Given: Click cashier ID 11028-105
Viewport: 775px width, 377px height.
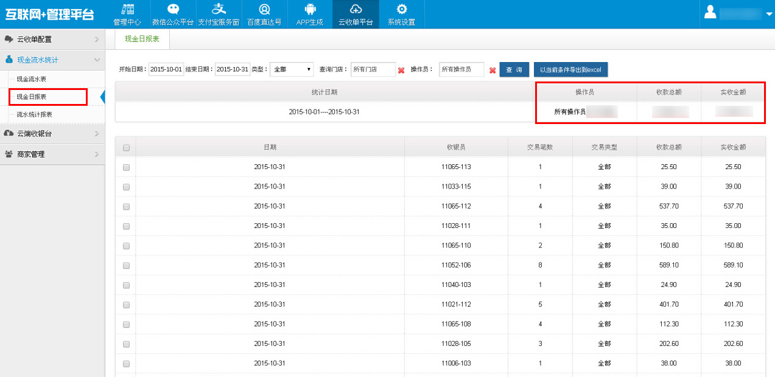Looking at the screenshot, I should point(456,344).
